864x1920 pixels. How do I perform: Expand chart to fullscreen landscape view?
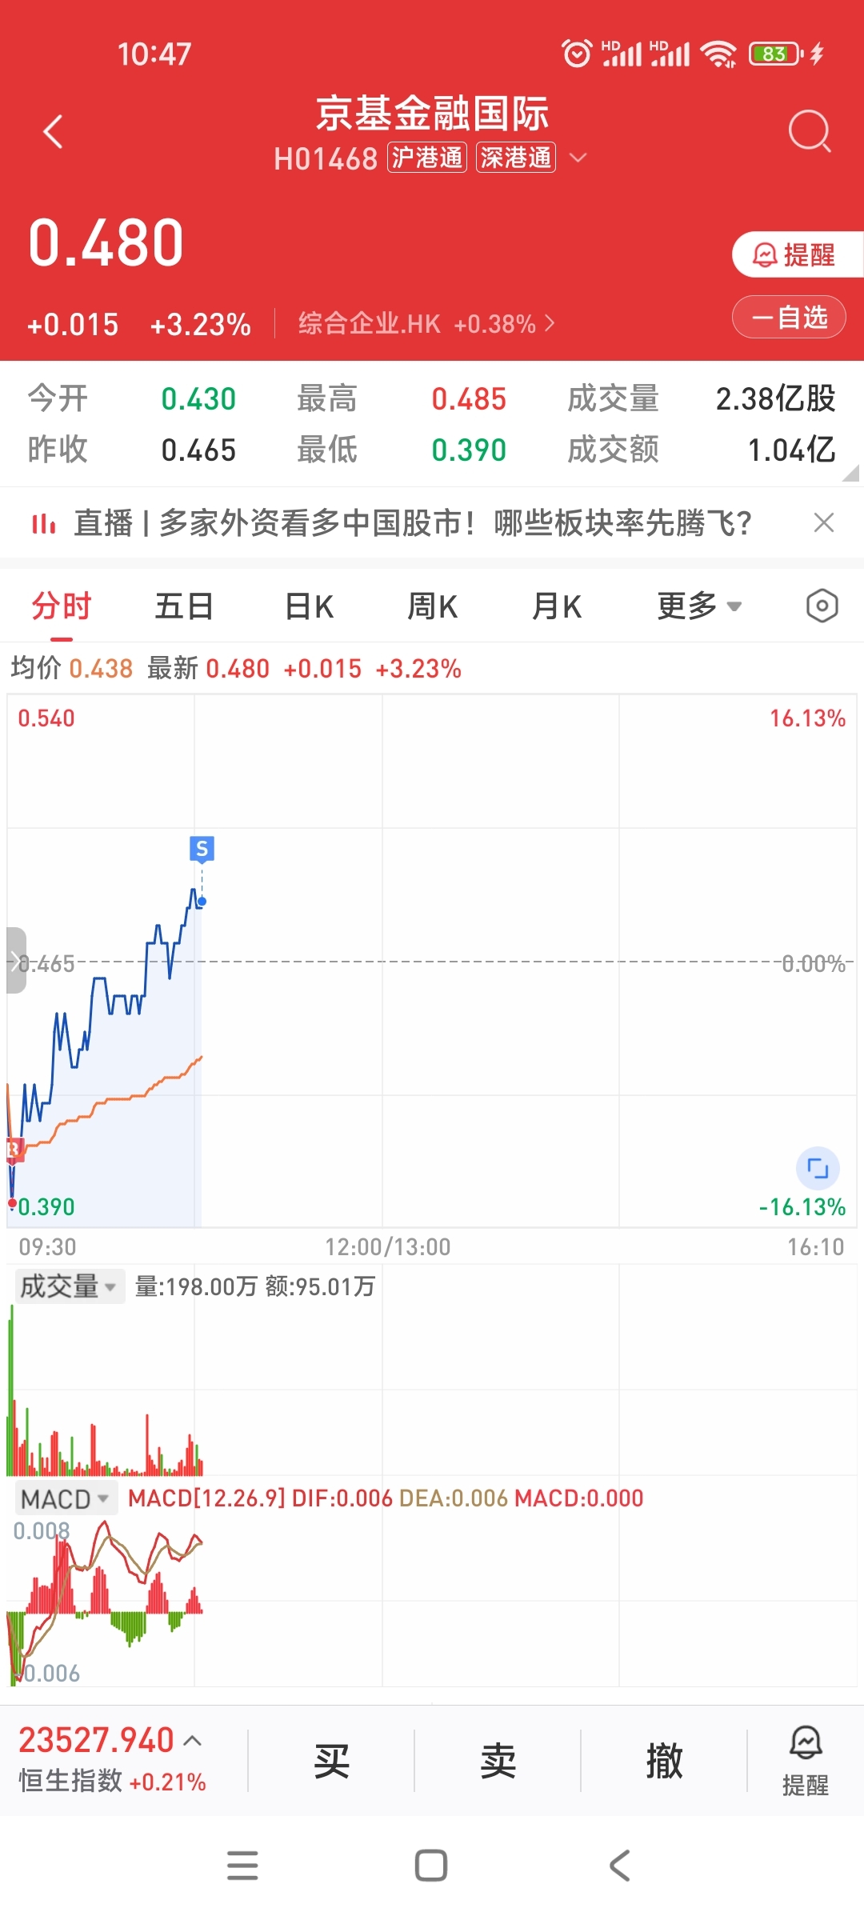818,1169
